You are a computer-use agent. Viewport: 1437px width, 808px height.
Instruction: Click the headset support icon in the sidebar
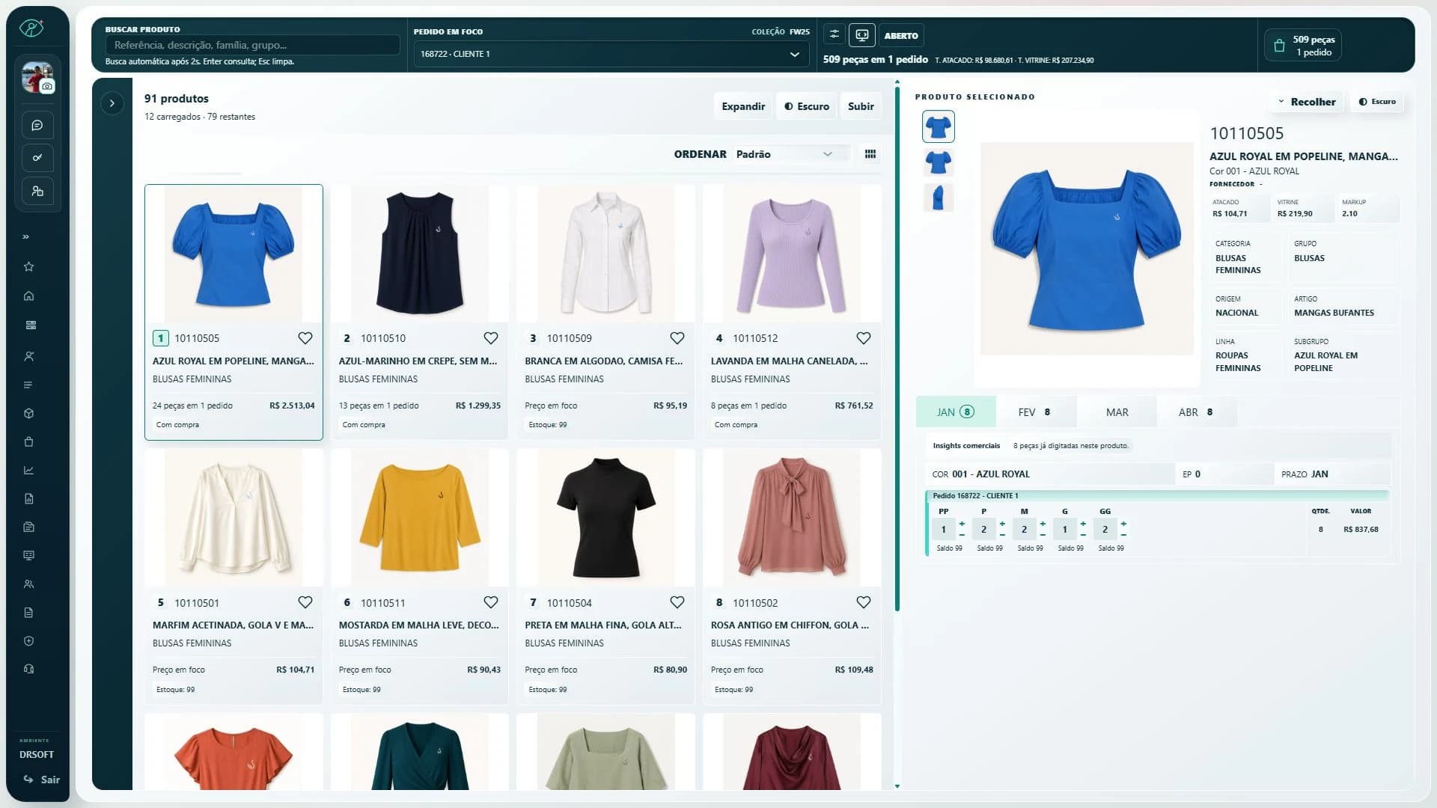tap(29, 670)
